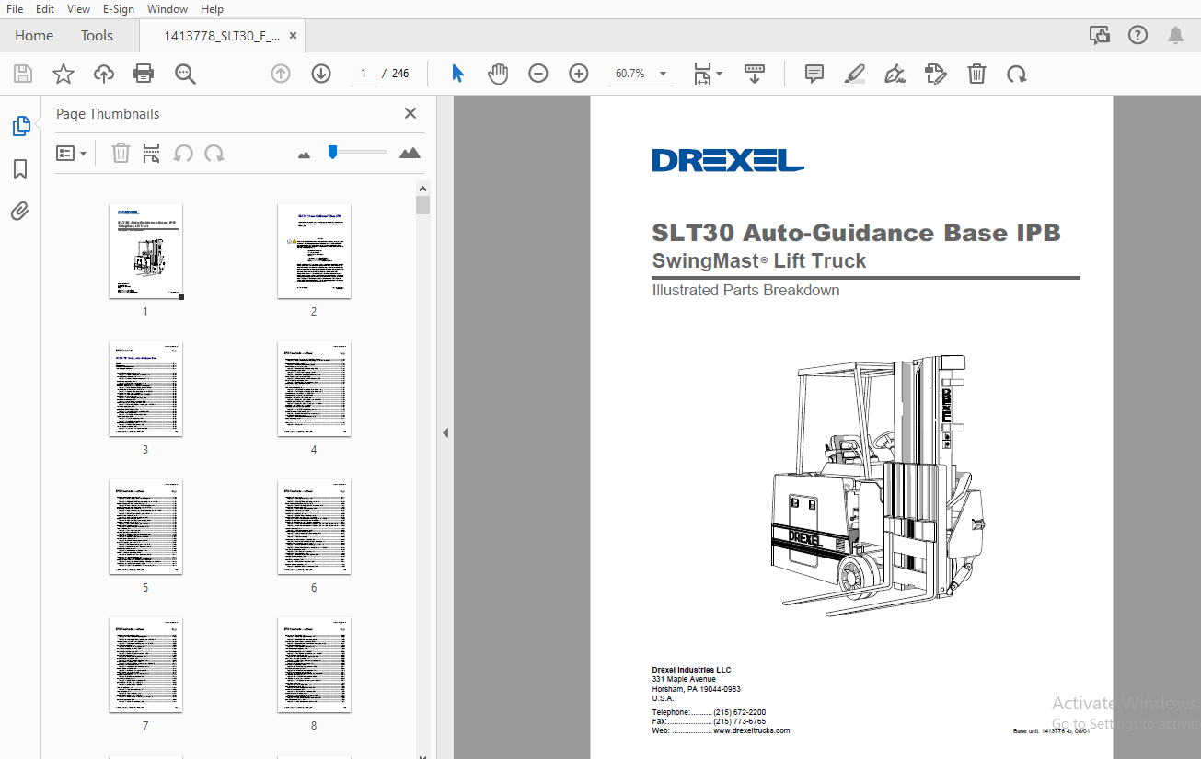Screen dimensions: 1201x759
Task: Open the edit/stamp tool icon
Action: [936, 74]
